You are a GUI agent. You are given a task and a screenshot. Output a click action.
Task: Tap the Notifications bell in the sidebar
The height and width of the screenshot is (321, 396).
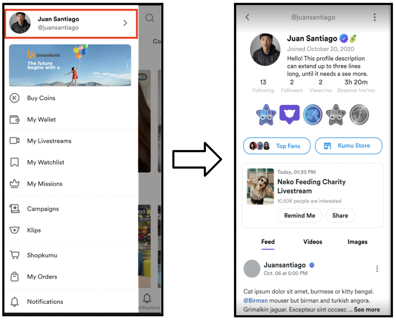pyautogui.click(x=14, y=302)
